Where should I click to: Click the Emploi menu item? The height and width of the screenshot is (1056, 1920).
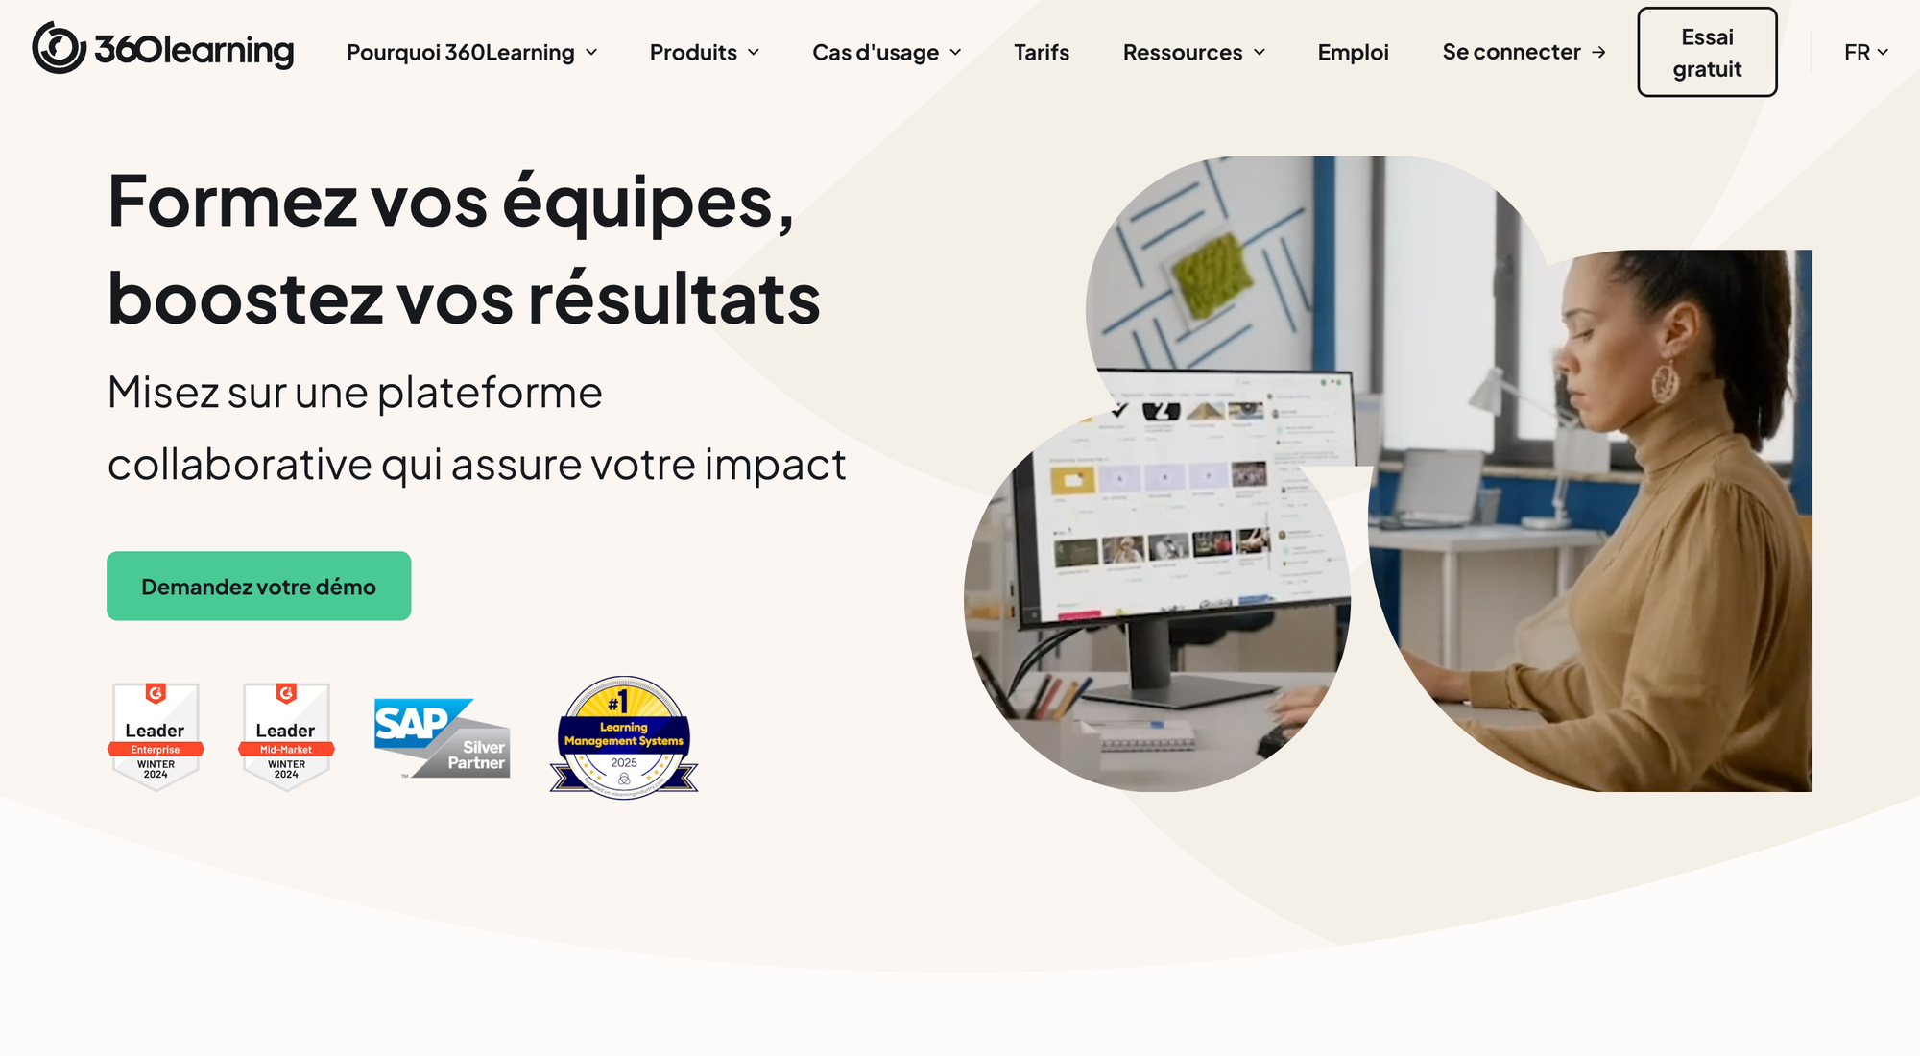pyautogui.click(x=1352, y=51)
